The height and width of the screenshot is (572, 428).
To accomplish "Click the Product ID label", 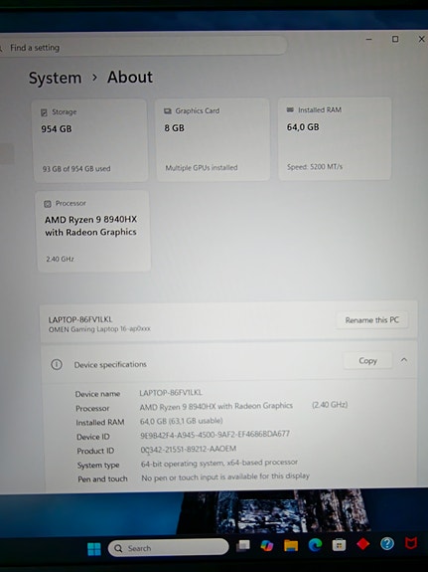I will tap(95, 451).
